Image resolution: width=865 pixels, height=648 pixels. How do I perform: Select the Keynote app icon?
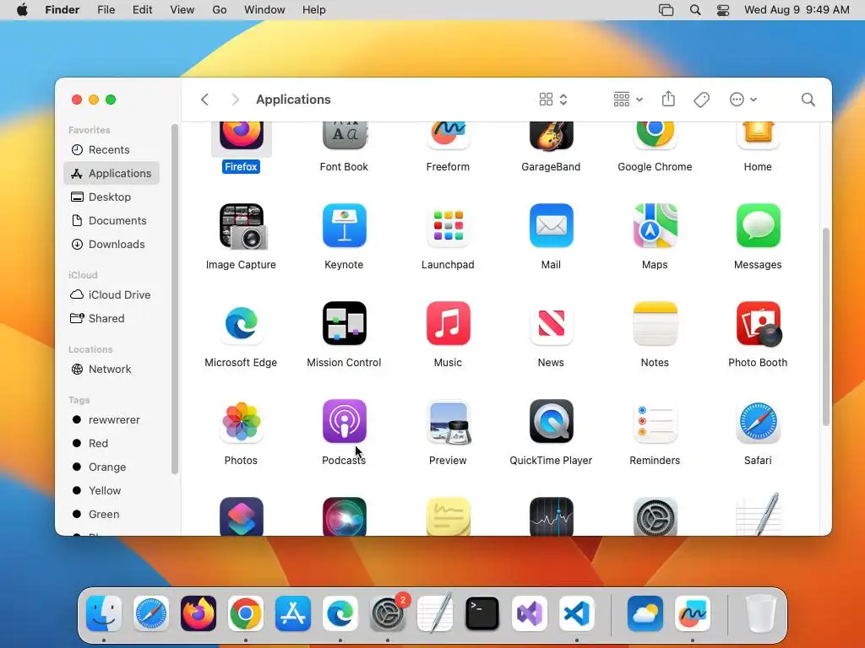click(345, 226)
